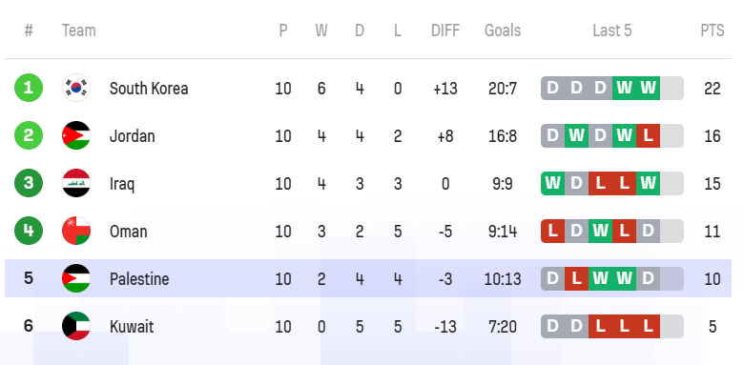Click the Kuwait flag icon
The height and width of the screenshot is (365, 744).
tap(76, 326)
